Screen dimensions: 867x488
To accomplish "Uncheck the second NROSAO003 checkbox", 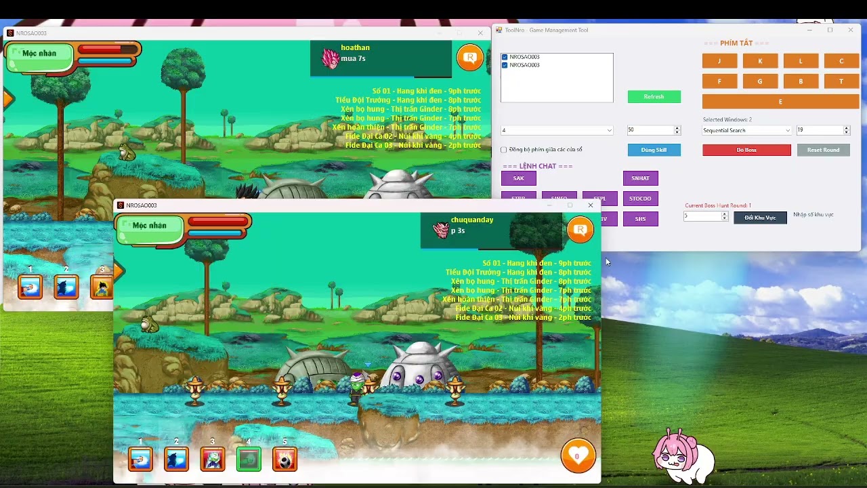I will 505,65.
